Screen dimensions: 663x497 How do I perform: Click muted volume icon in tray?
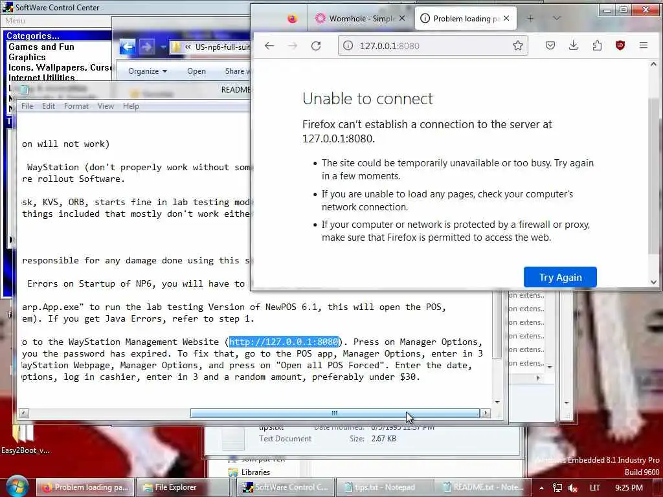click(x=573, y=488)
